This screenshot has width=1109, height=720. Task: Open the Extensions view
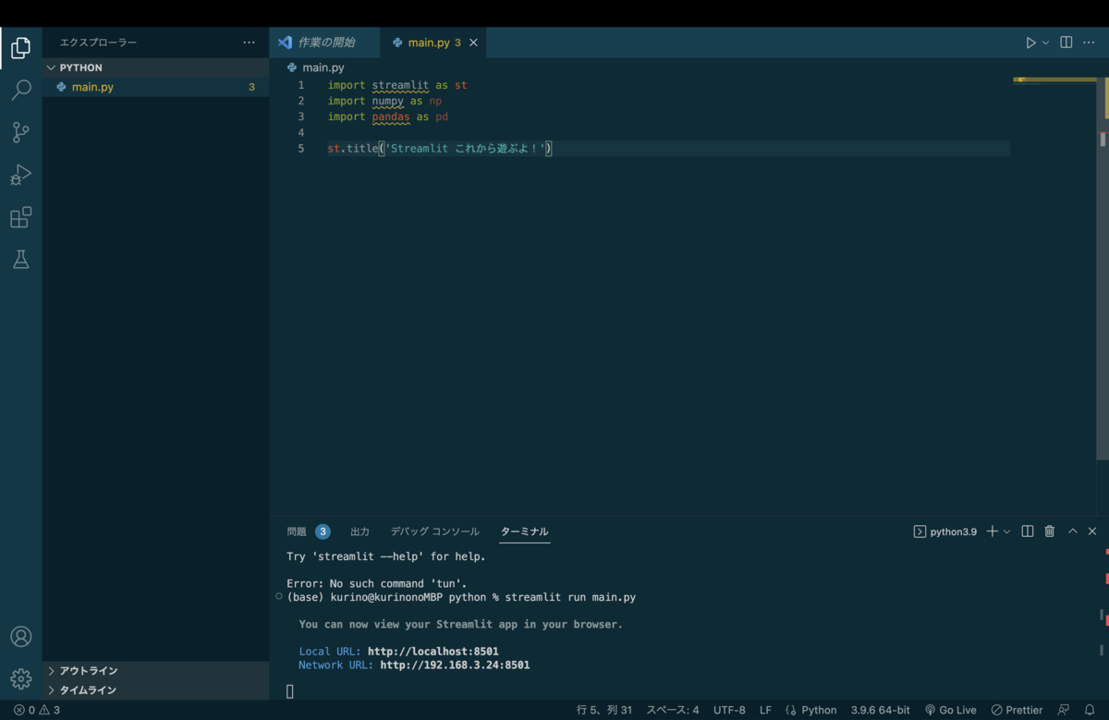[20, 217]
